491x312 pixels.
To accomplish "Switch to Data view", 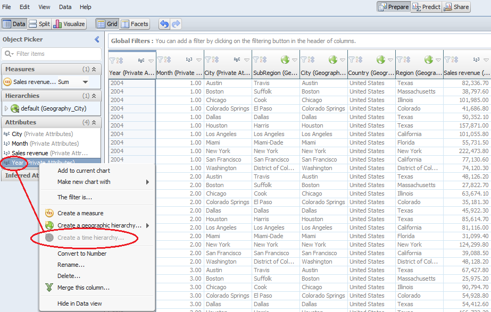I will (14, 24).
